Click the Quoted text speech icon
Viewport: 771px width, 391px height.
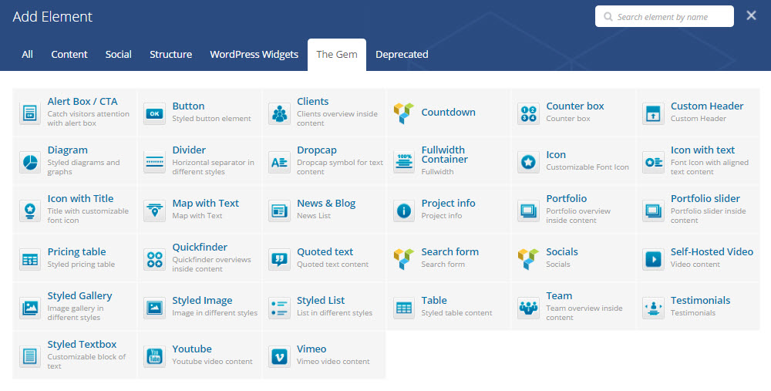(x=279, y=259)
